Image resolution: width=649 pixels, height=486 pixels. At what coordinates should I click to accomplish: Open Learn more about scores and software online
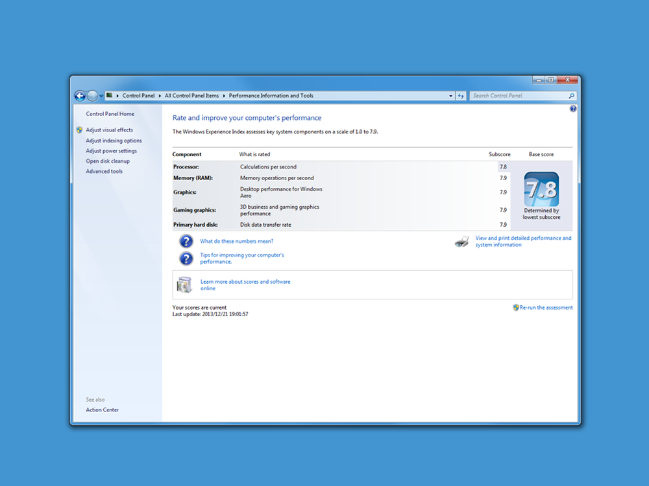(245, 285)
